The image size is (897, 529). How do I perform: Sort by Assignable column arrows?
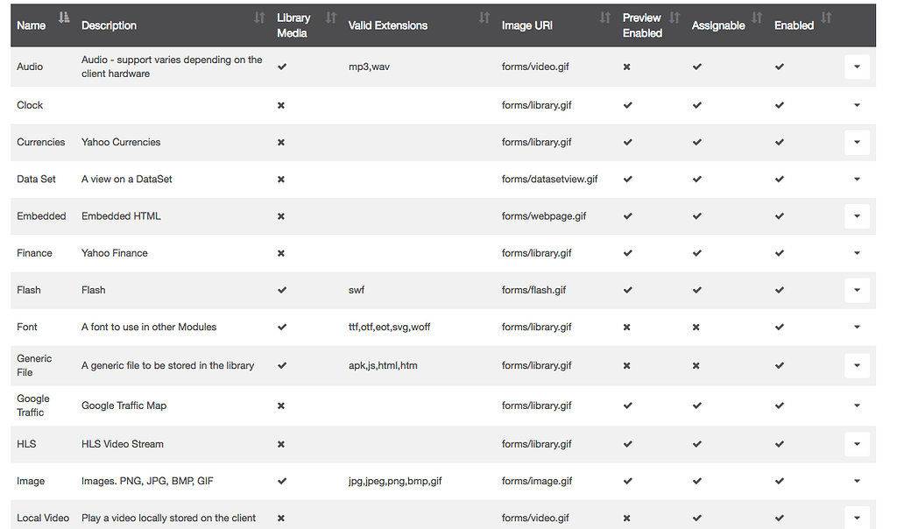(x=757, y=18)
